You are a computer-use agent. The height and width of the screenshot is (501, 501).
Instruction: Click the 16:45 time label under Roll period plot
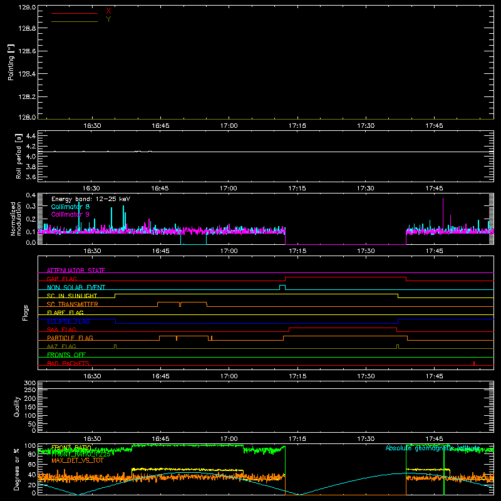click(x=160, y=189)
